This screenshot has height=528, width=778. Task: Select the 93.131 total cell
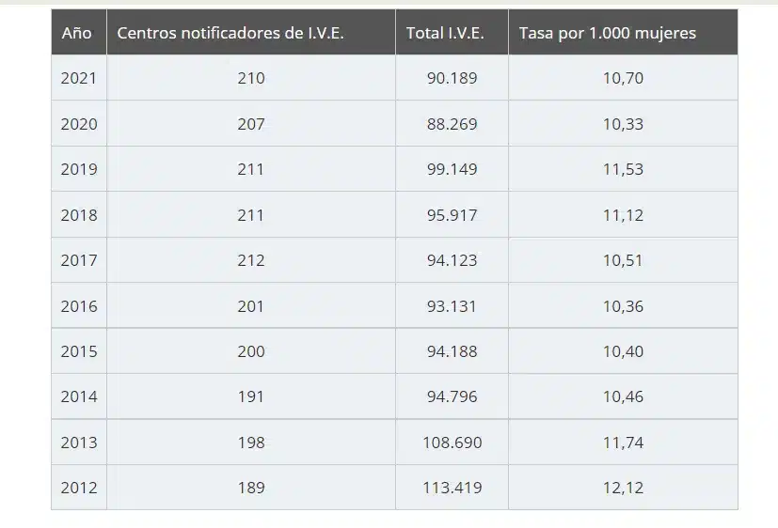click(452, 306)
